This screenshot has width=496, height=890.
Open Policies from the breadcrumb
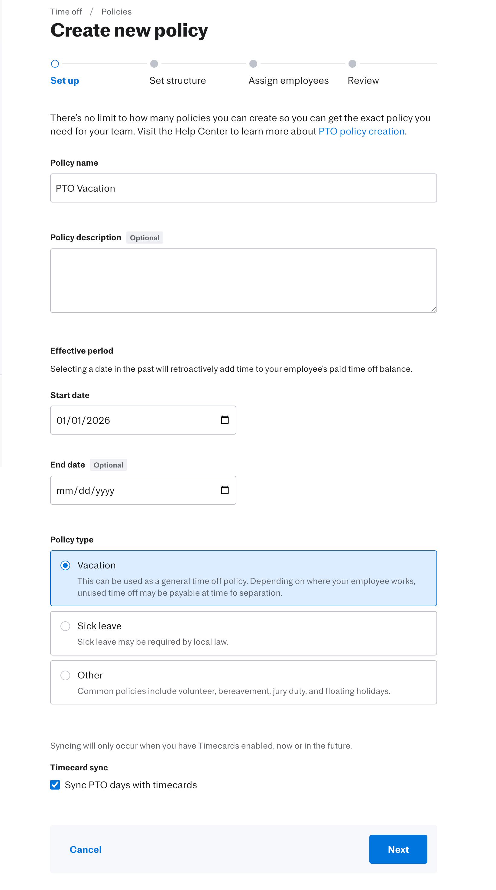coord(116,11)
